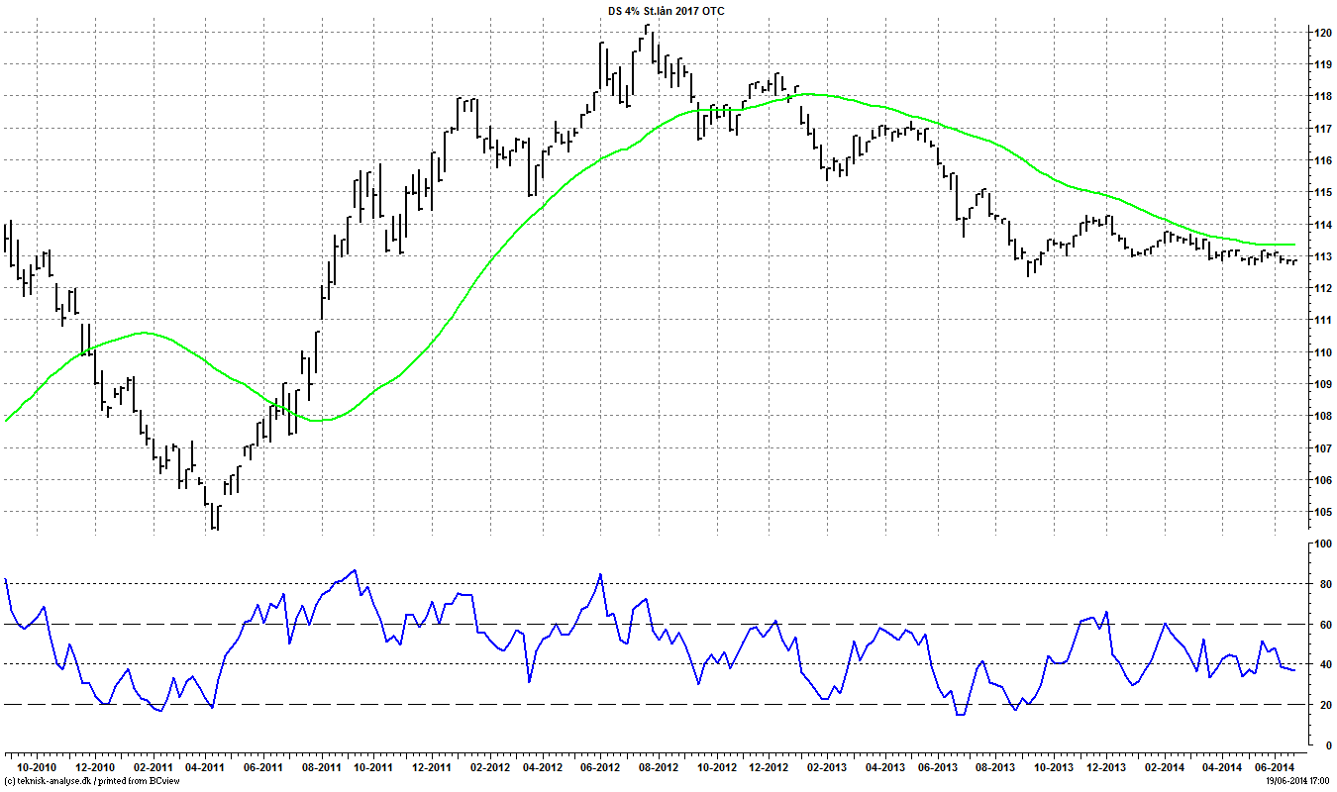
Task: Click date label 02-2013
Action: (828, 766)
